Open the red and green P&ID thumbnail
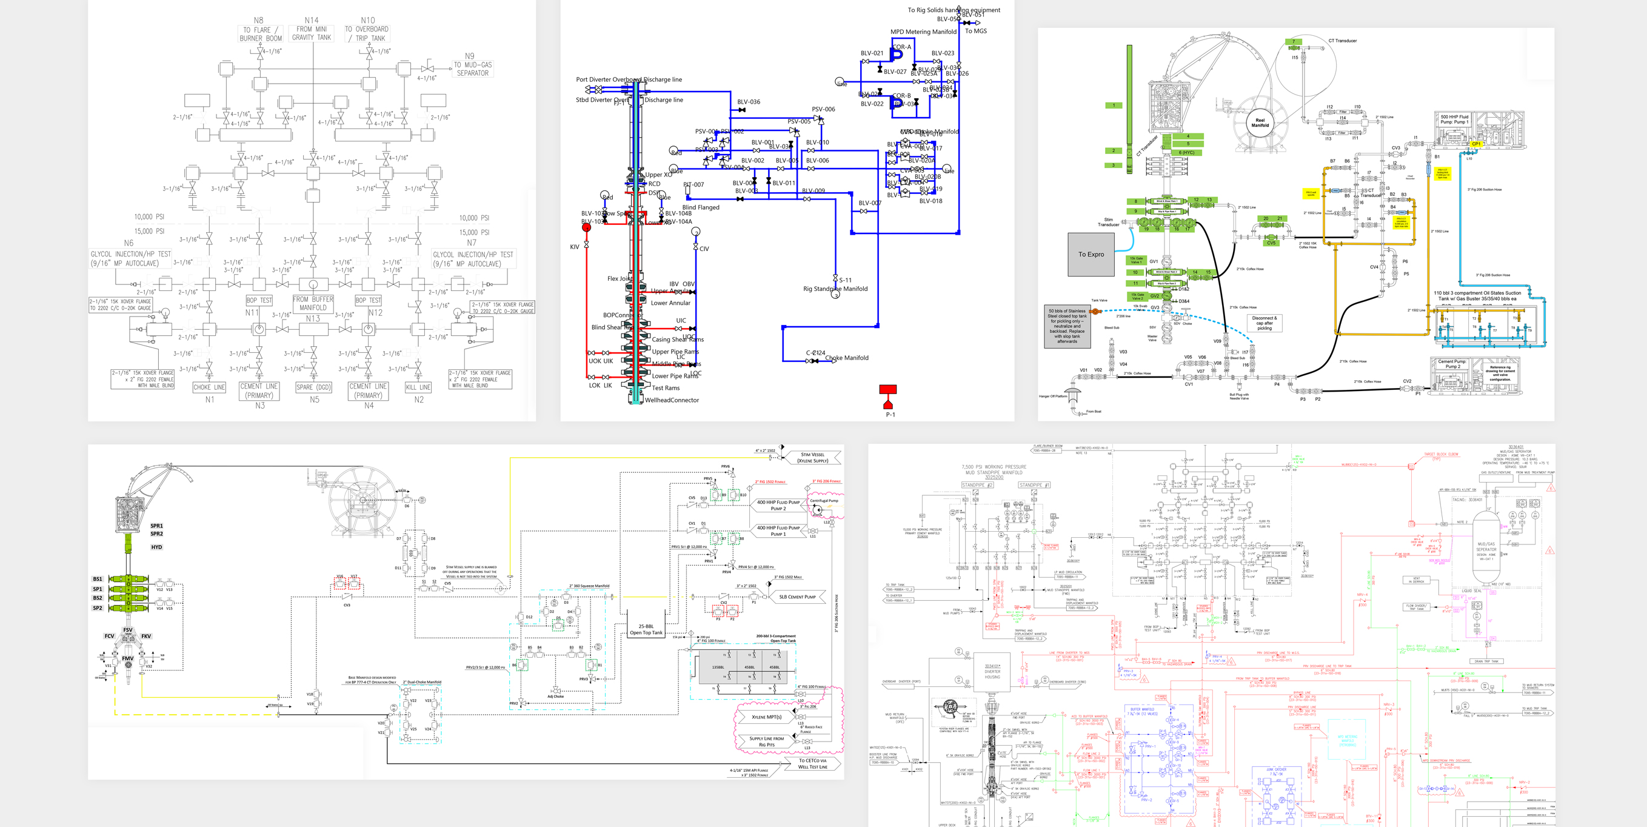 click(1212, 635)
